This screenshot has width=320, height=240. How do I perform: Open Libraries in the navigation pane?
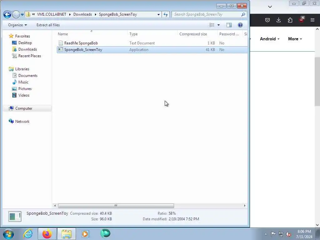[22, 69]
